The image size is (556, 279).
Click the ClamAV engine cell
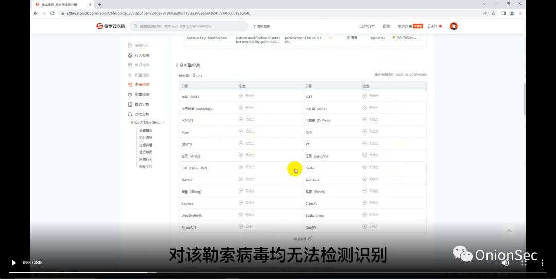click(311, 204)
